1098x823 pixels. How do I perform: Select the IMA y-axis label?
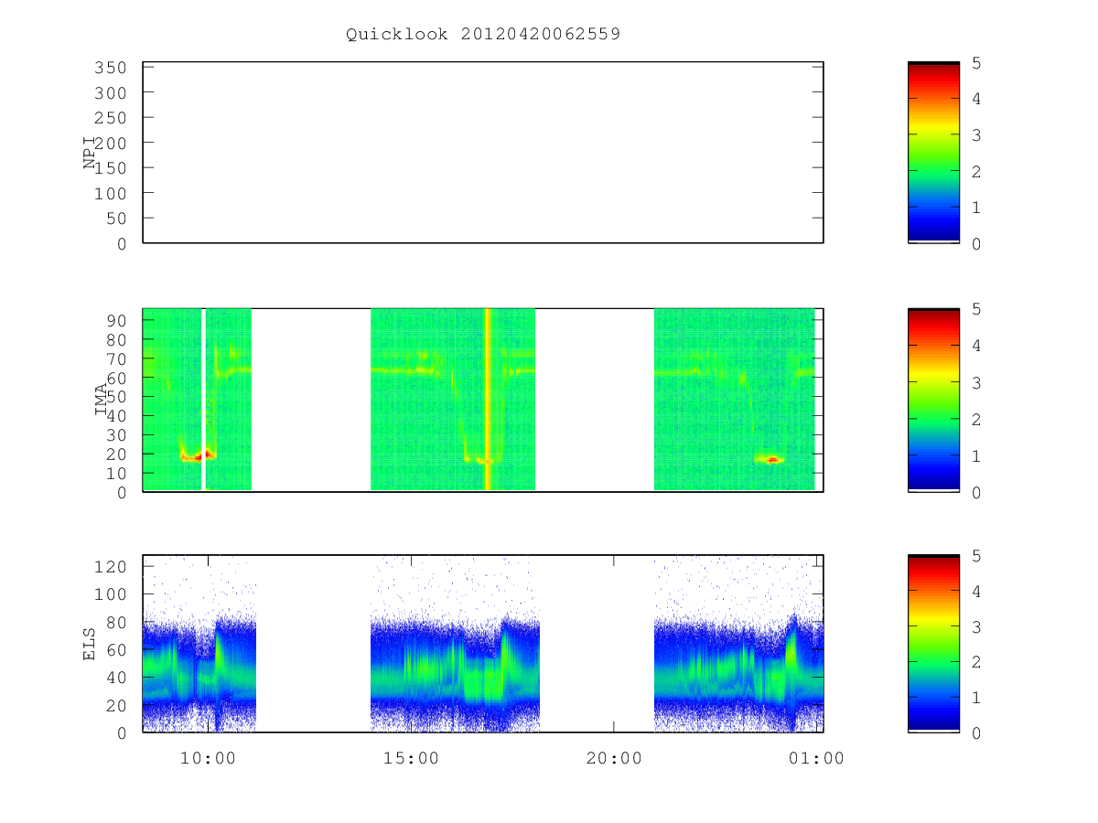tap(101, 400)
